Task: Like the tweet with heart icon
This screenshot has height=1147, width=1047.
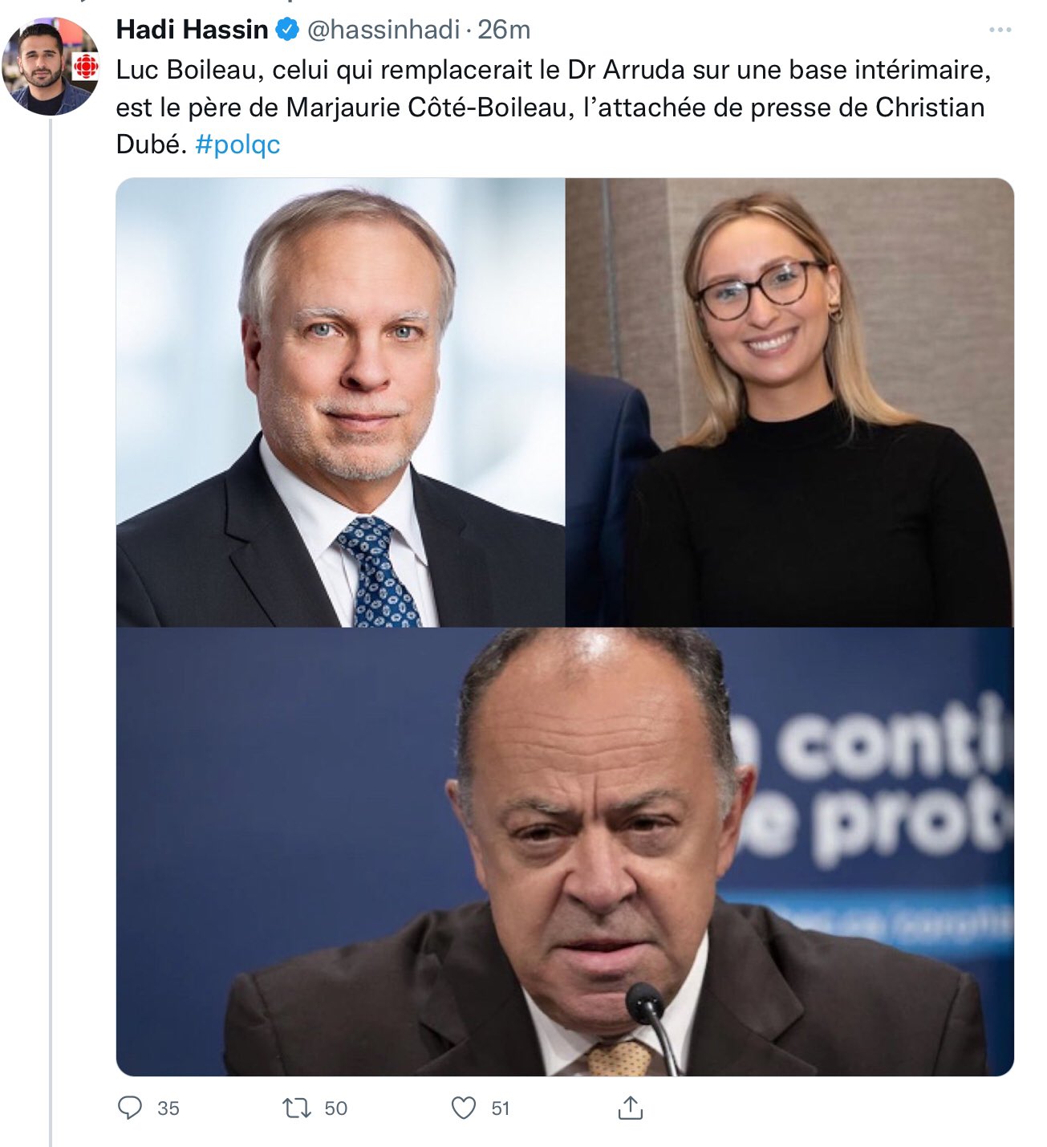Action: click(464, 1108)
